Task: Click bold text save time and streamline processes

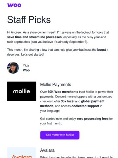Action: [34, 37]
